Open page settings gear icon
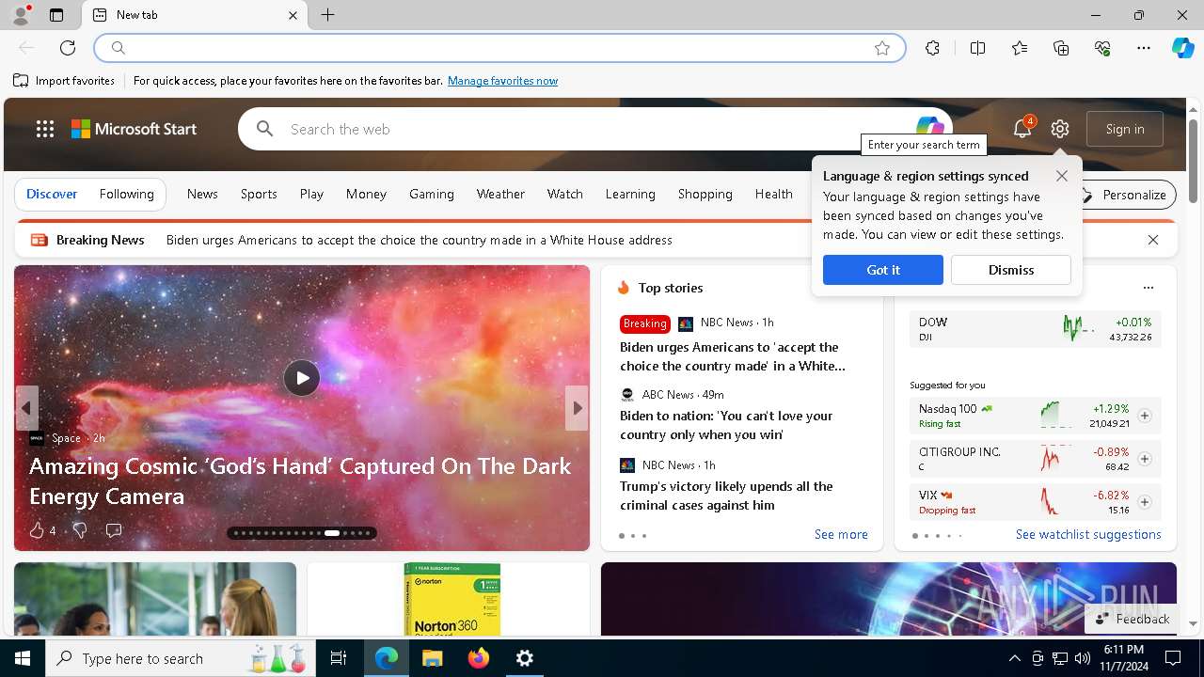The width and height of the screenshot is (1204, 677). [1060, 129]
